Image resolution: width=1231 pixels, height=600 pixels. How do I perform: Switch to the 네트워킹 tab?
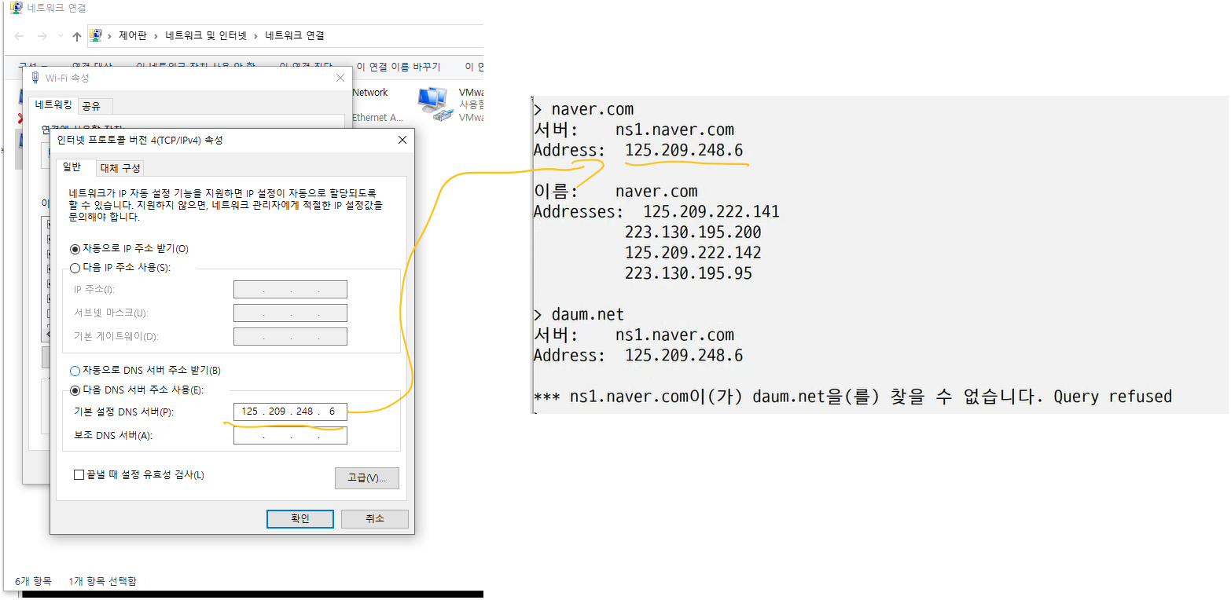coord(53,104)
